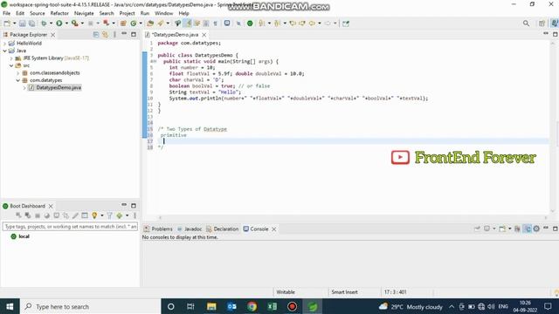Click the Back navigation arrow icon
This screenshot has height=314, width=559.
coord(312,24)
